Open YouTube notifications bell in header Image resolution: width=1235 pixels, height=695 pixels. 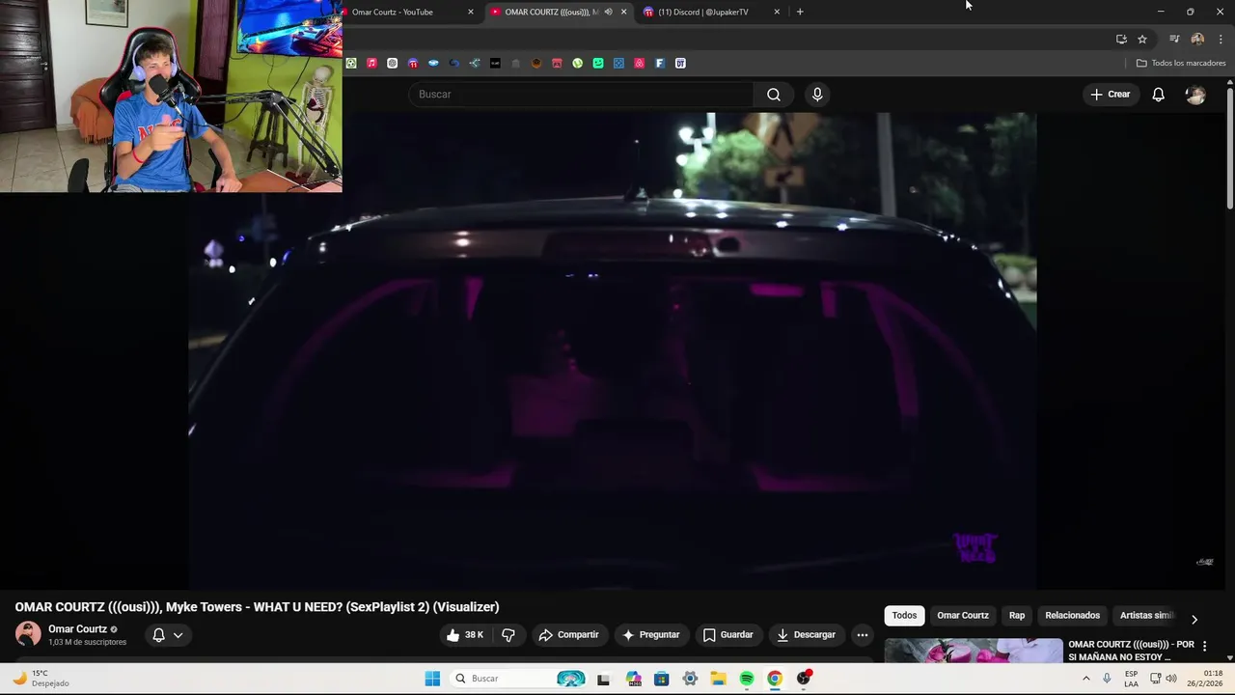[1158, 95]
